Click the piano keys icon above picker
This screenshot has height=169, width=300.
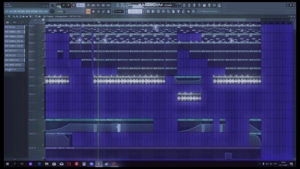tap(7, 22)
